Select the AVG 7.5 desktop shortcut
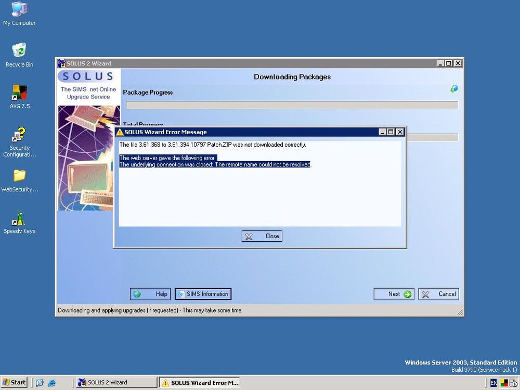This screenshot has width=520, height=390. coord(19,97)
